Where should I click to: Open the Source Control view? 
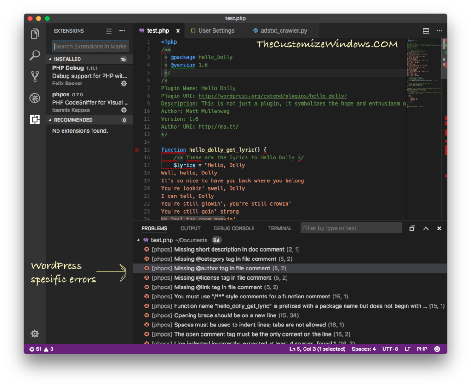click(x=35, y=77)
